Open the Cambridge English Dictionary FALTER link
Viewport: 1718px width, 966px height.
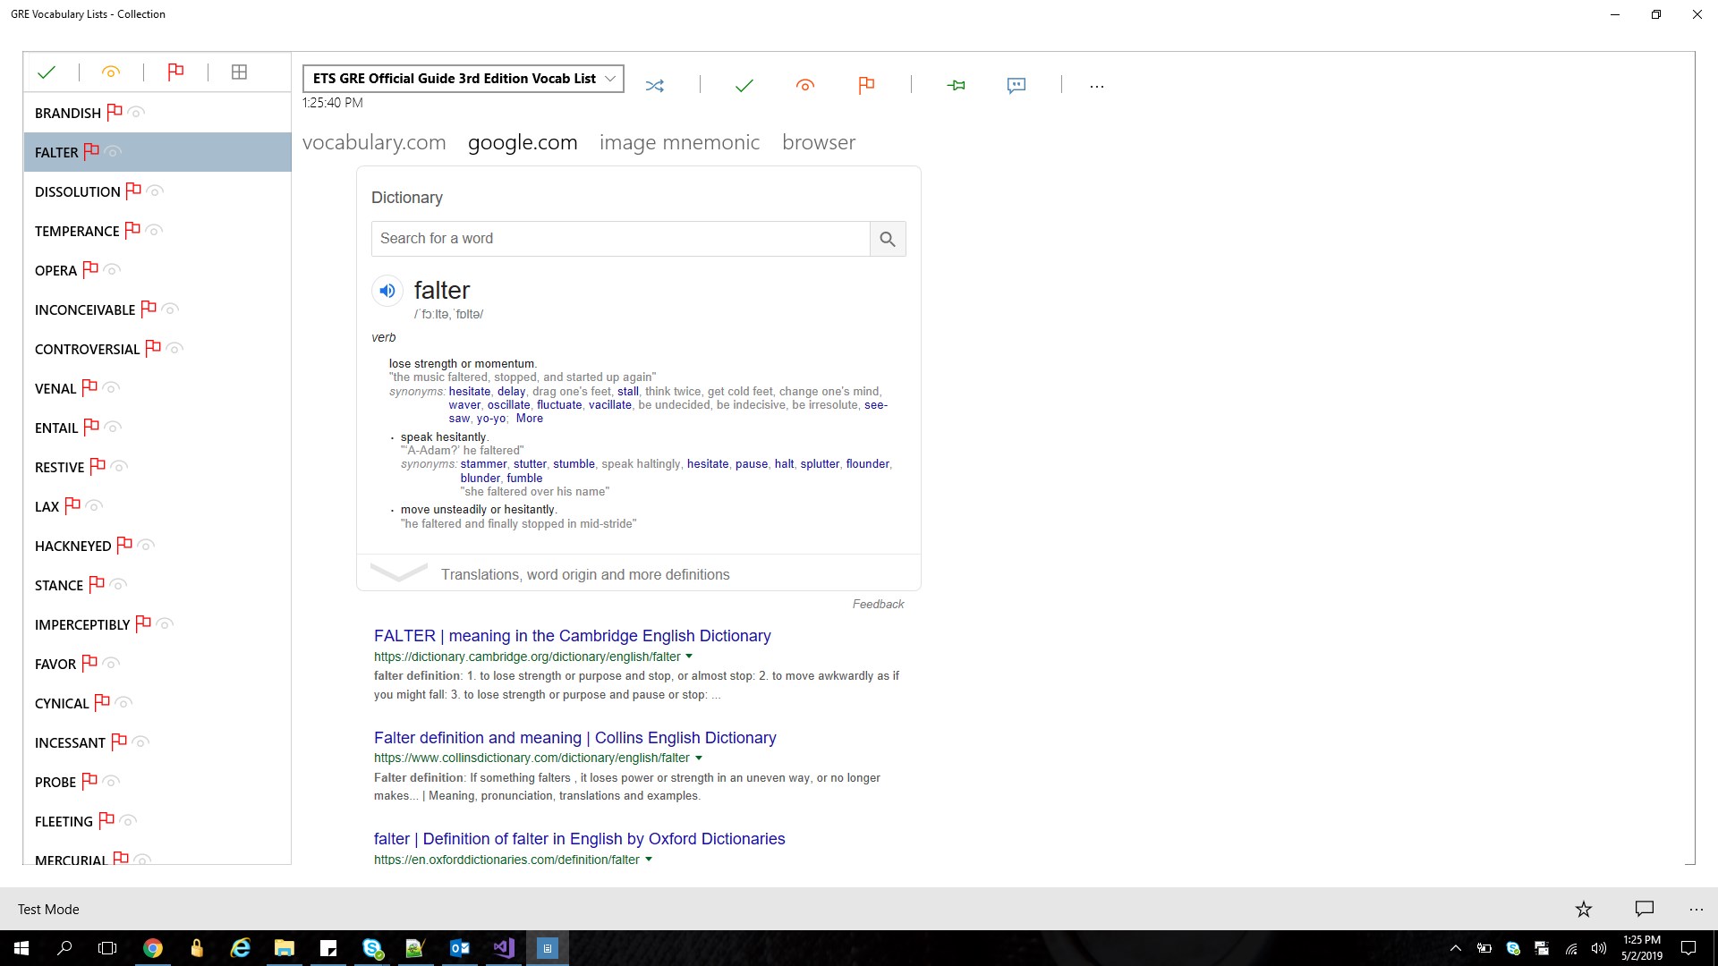click(572, 636)
